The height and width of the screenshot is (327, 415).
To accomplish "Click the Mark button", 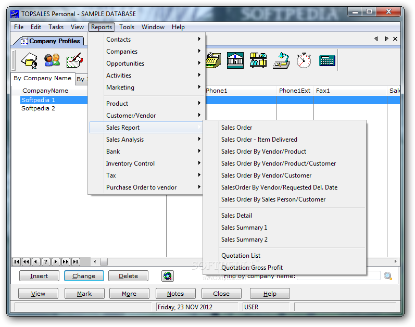I will (x=84, y=294).
